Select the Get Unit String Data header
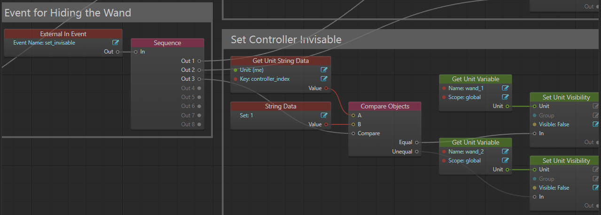Image resolution: width=601 pixels, height=215 pixels. [281, 61]
